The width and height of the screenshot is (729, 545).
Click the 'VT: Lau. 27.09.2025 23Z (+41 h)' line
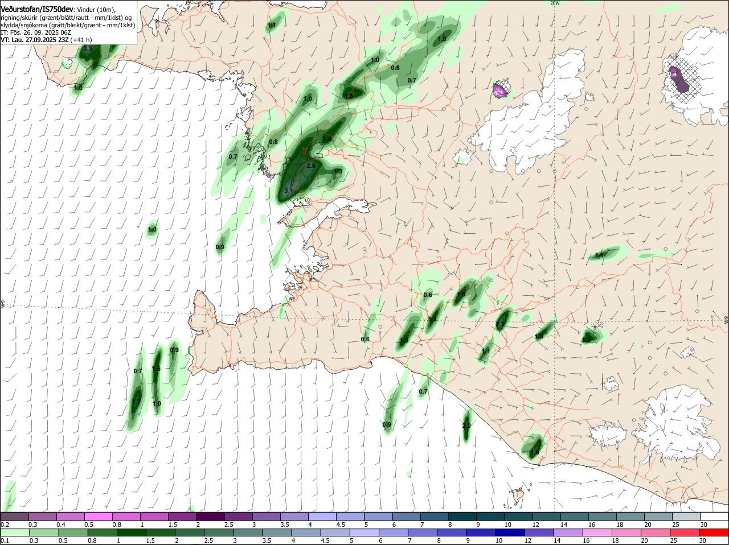46,40
